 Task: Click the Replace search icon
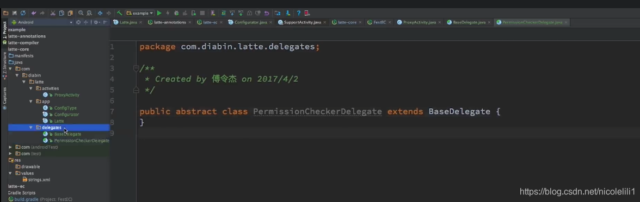point(89,13)
